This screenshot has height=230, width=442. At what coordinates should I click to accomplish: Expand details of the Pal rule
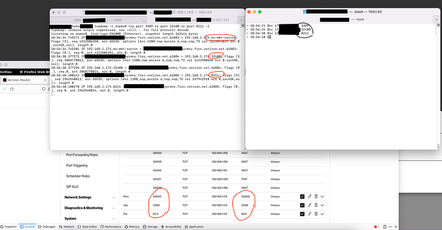point(322,214)
